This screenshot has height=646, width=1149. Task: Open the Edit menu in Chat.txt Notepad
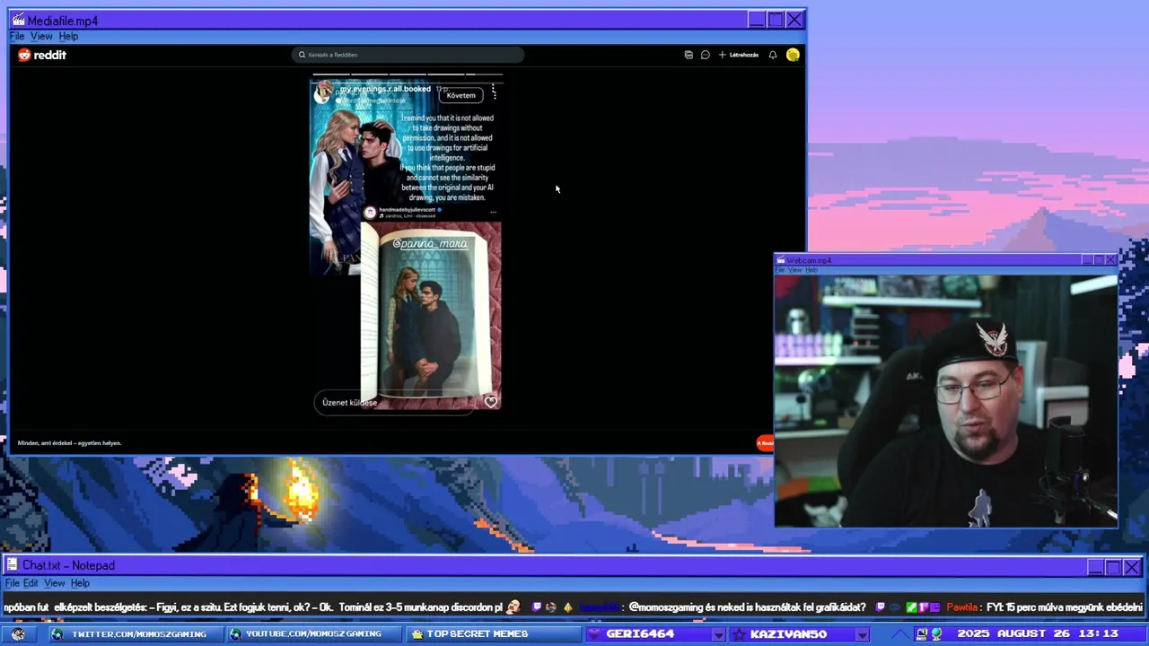coord(31,583)
